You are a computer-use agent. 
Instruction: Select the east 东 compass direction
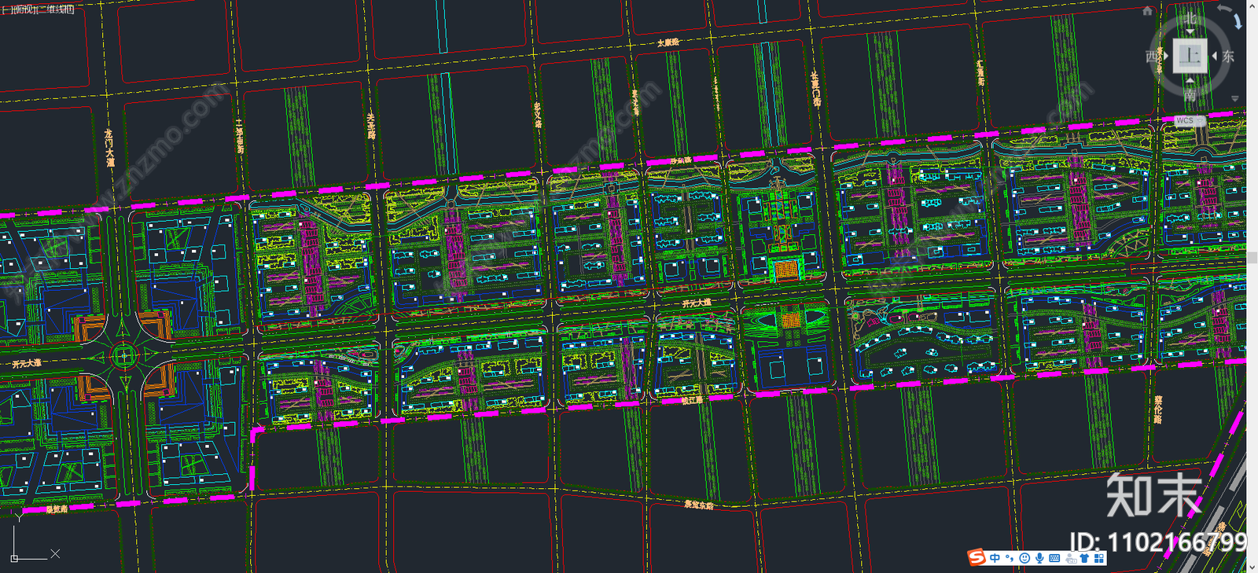click(x=1228, y=57)
